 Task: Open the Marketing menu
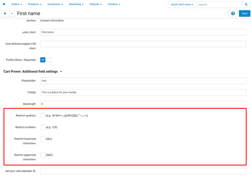(x=76, y=4)
